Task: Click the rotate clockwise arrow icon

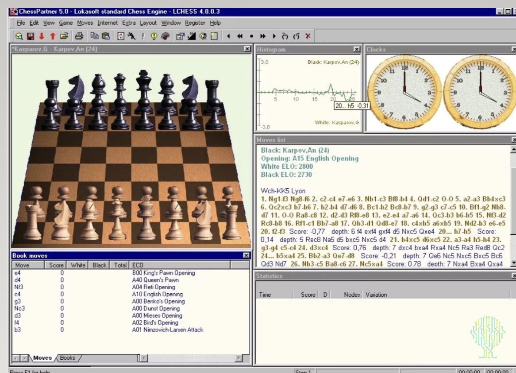Action: tap(285, 36)
